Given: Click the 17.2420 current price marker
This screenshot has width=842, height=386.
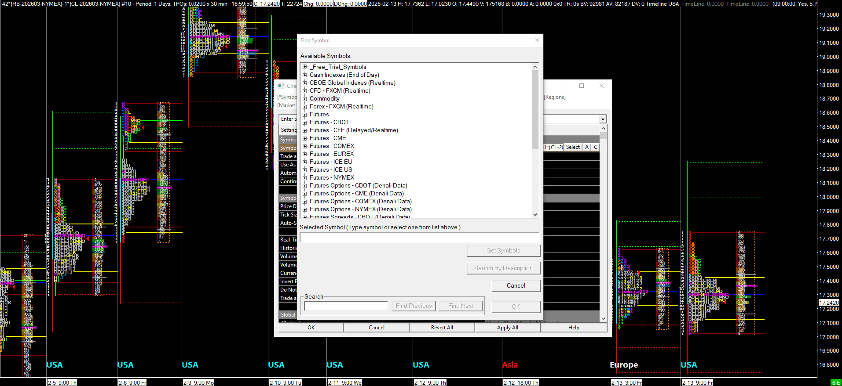Looking at the screenshot, I should tap(829, 303).
